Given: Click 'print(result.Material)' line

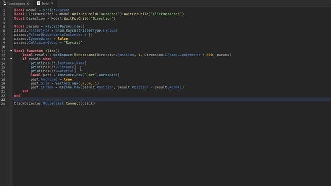Looking at the screenshot, I should point(53,71).
